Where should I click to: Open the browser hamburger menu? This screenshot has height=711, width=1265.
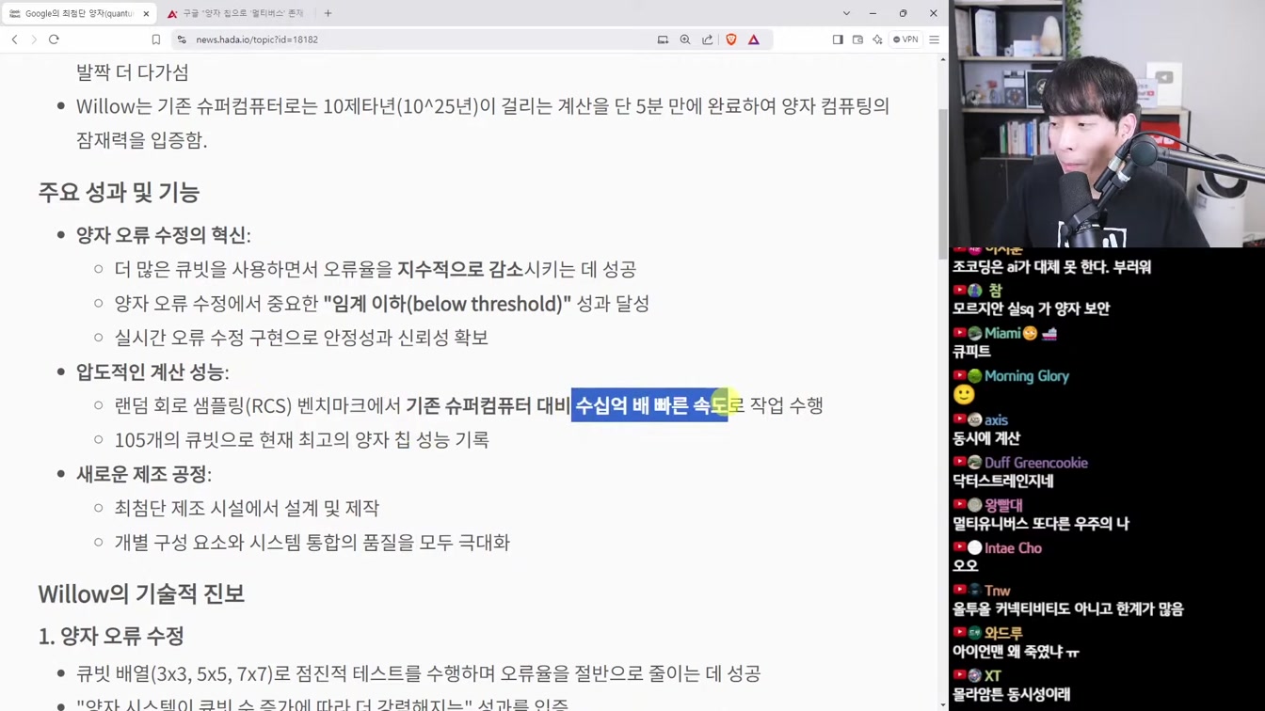coord(934,39)
